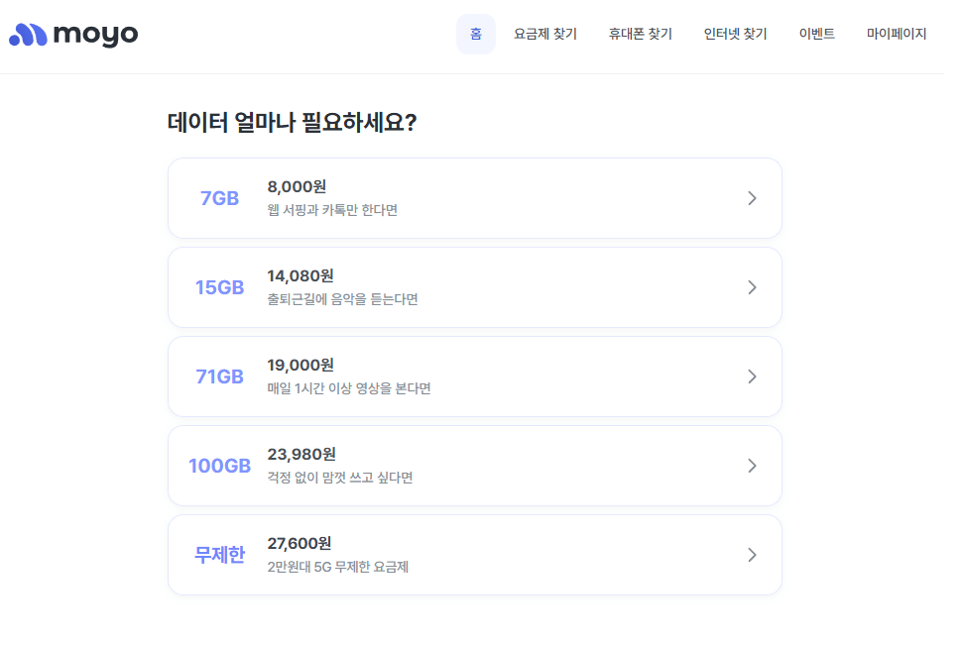Select the 무제한 27,600원 plan
This screenshot has width=963, height=646.
pyautogui.click(x=474, y=554)
